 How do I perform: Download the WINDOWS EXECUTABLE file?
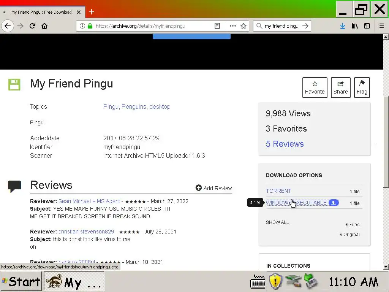coord(296,203)
